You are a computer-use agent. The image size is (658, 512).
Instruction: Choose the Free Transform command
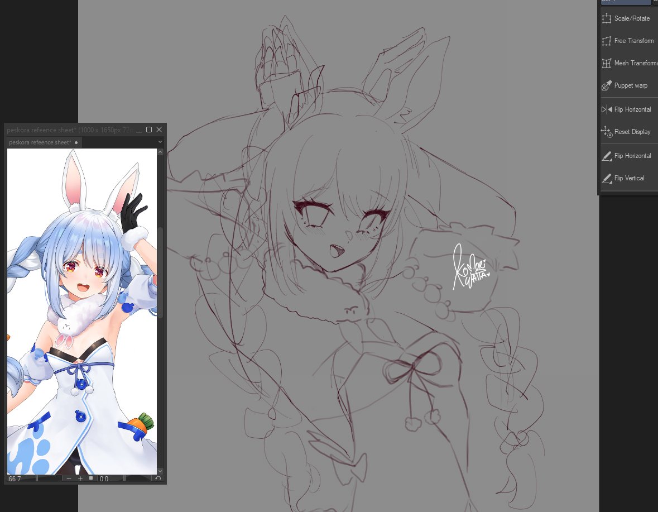pyautogui.click(x=628, y=41)
